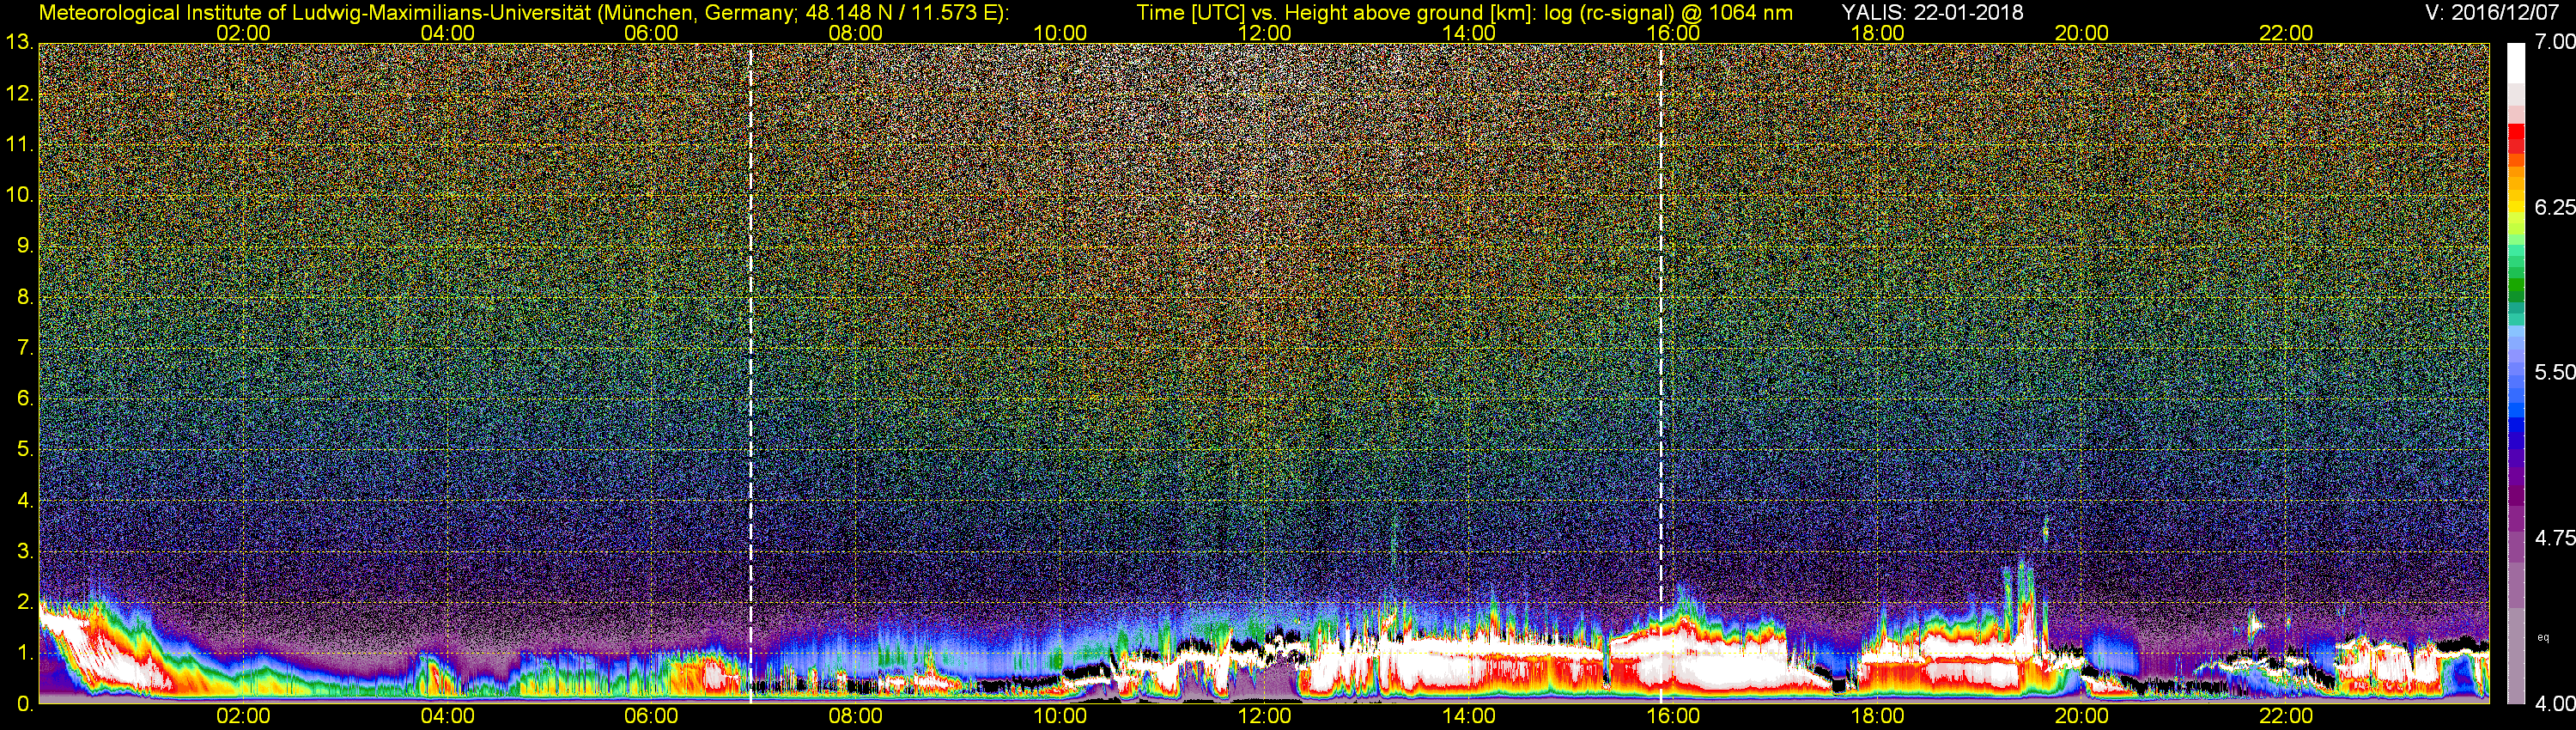The height and width of the screenshot is (730, 2576).
Task: Click the 10:00 label on the lower time axis
Action: (1060, 716)
